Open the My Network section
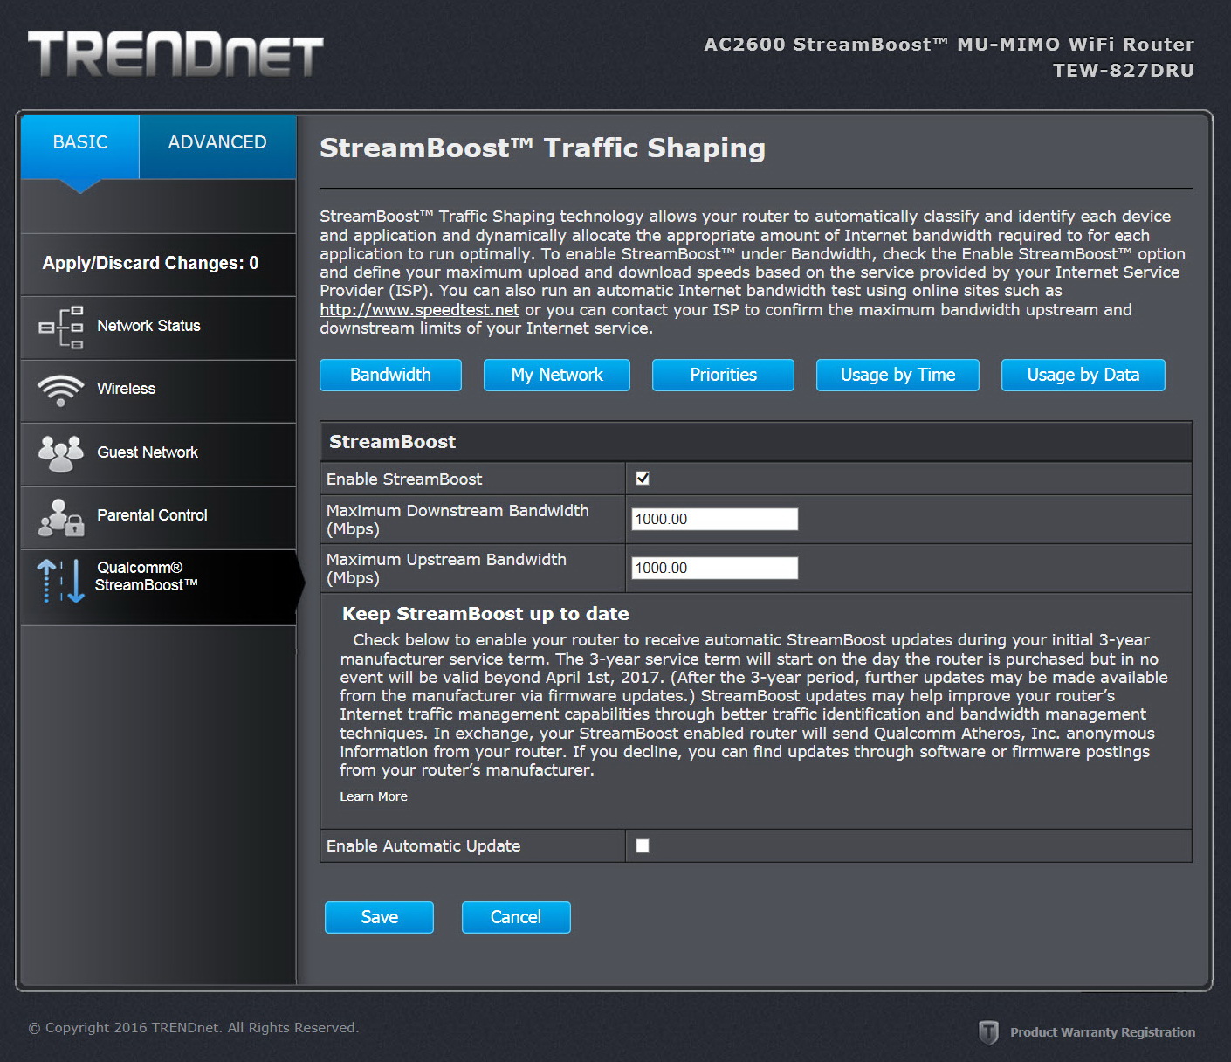The height and width of the screenshot is (1062, 1231). [557, 375]
